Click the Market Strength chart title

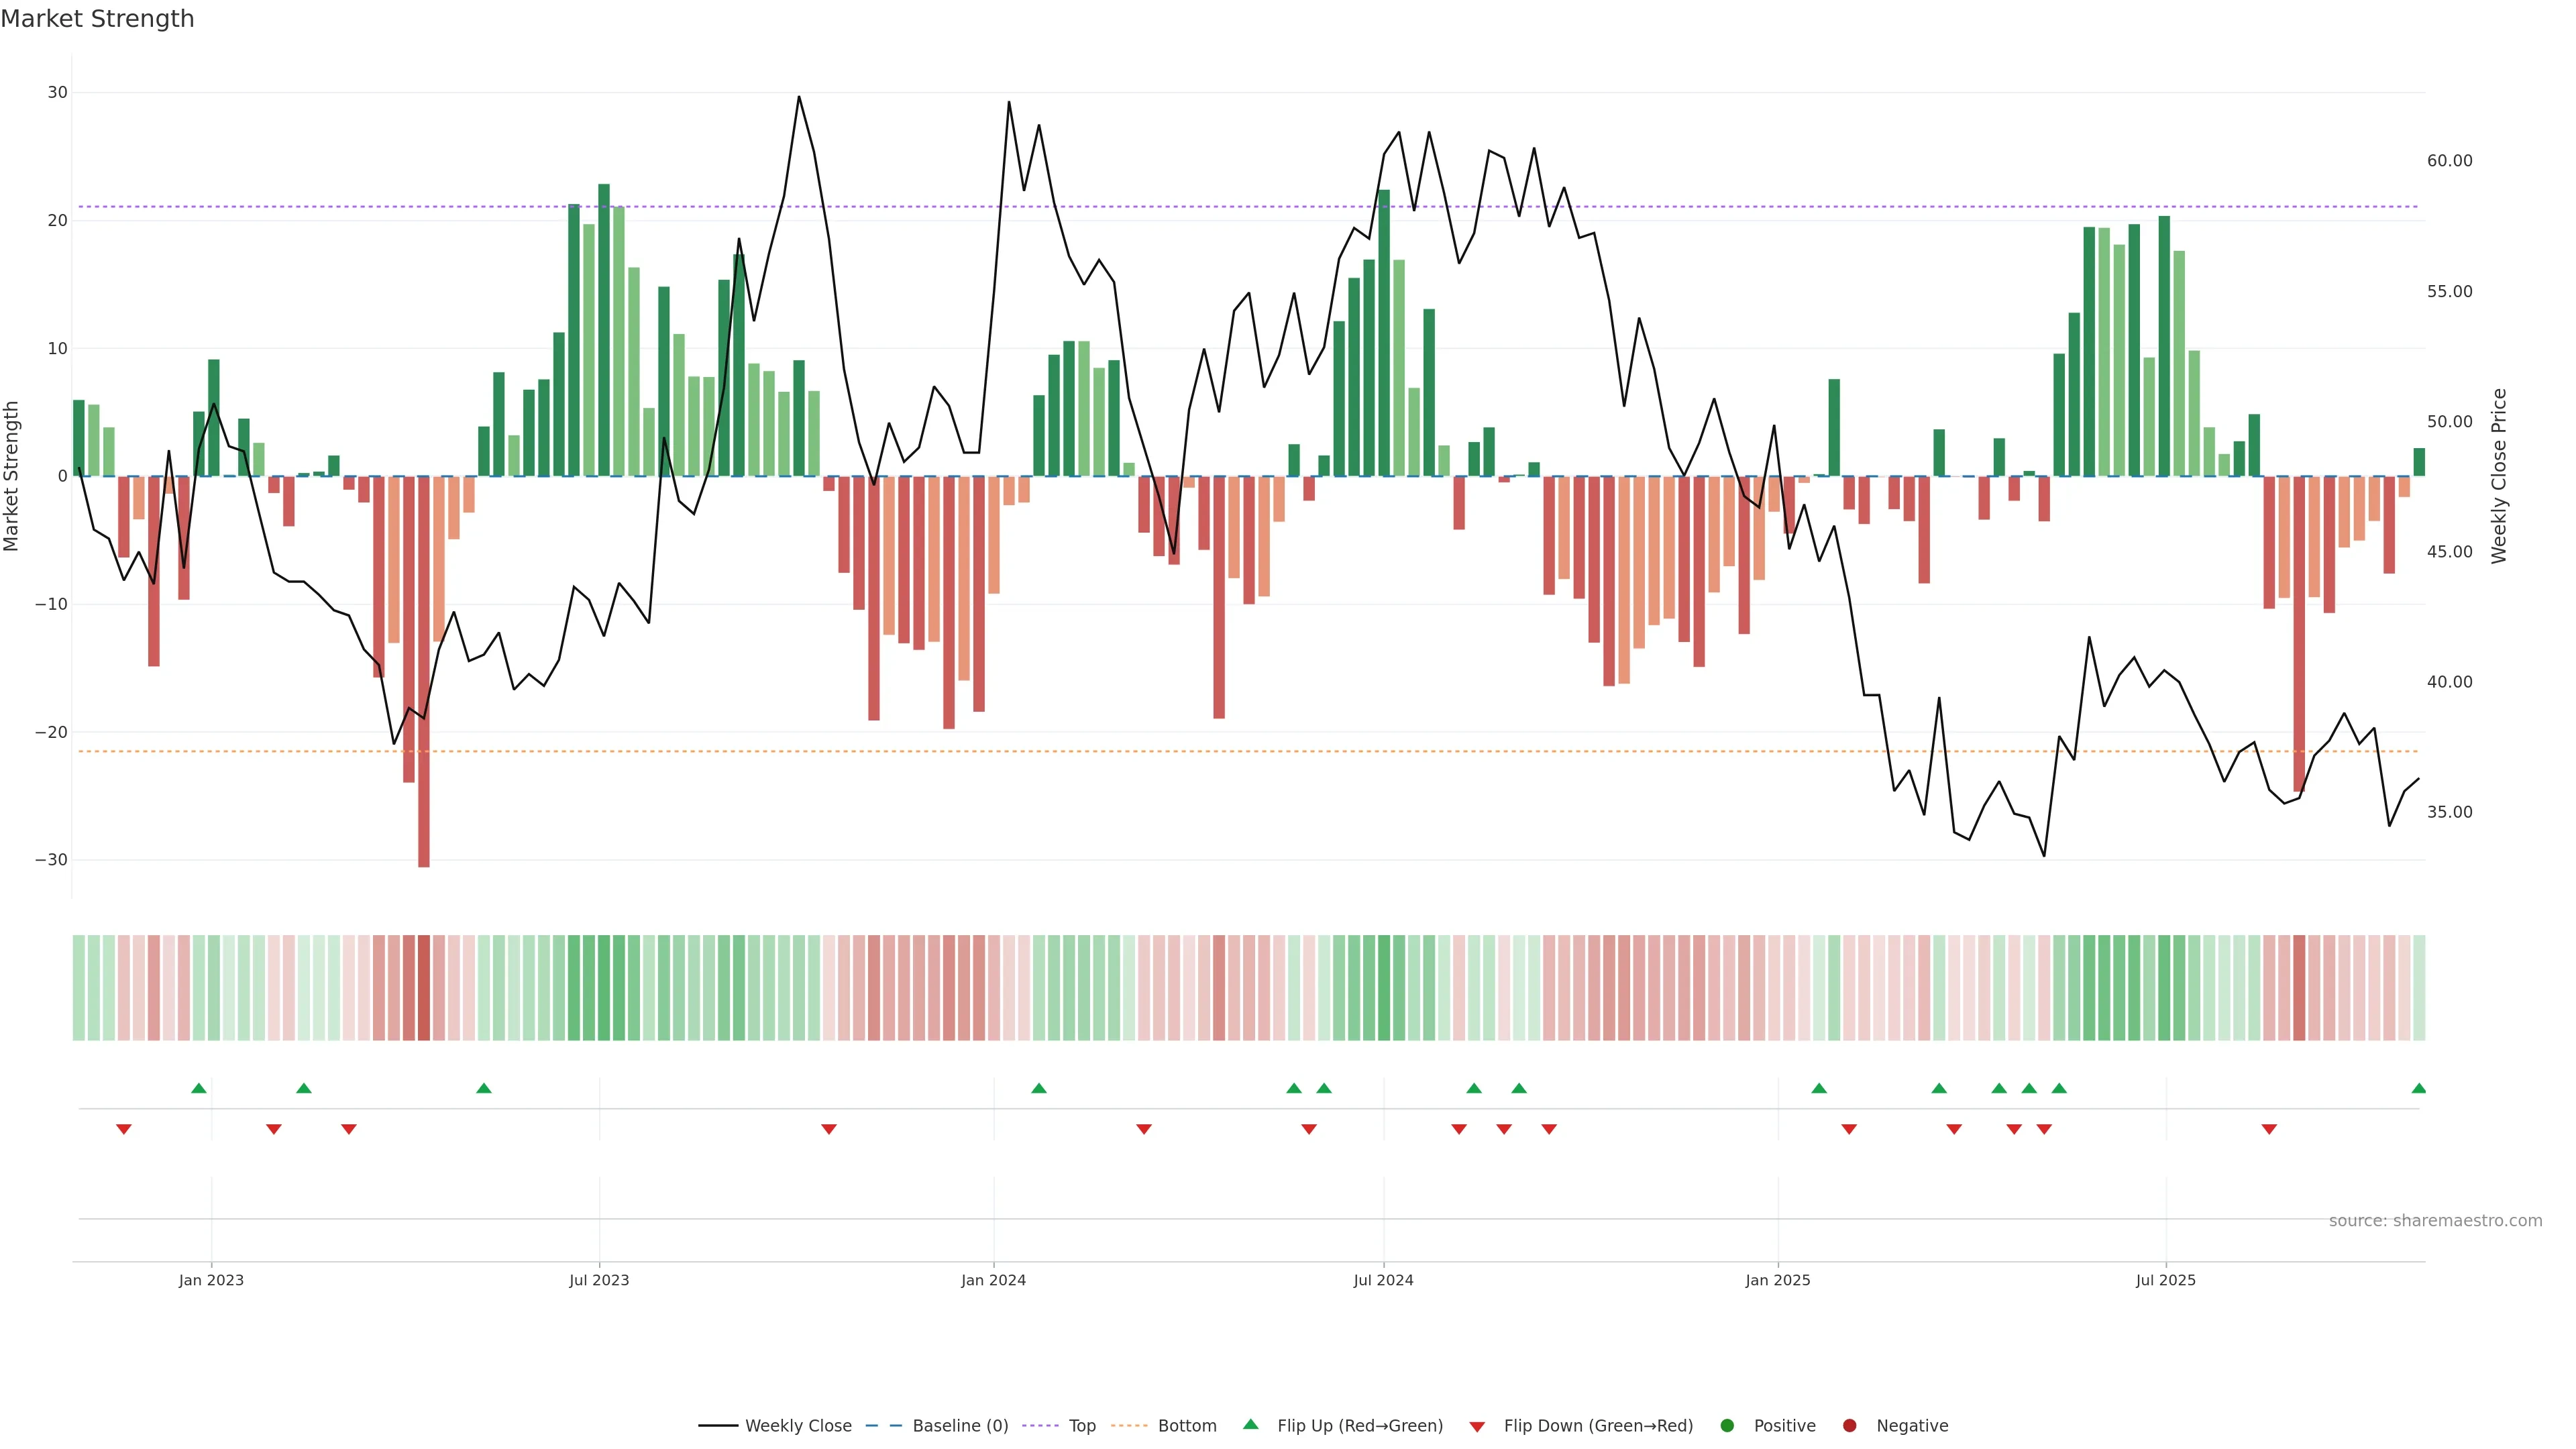(x=97, y=19)
